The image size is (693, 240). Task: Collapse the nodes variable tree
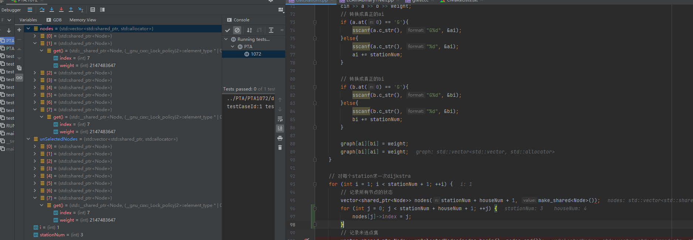[28, 28]
